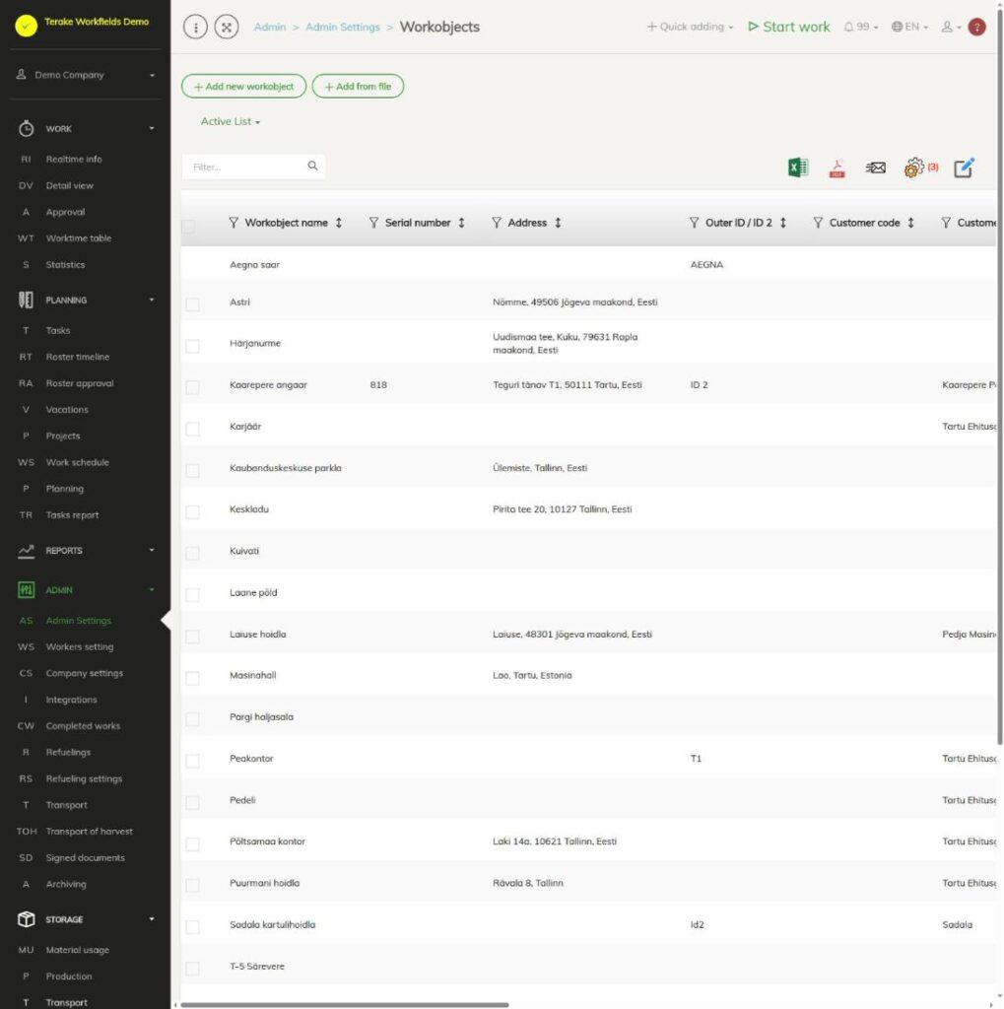Sort by Workobject name arrows

click(x=339, y=223)
